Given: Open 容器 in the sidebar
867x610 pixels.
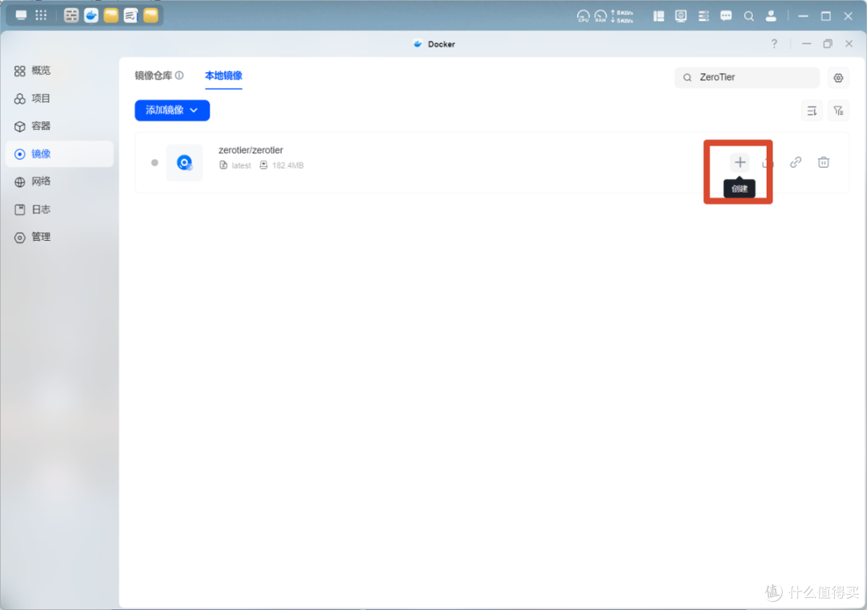Looking at the screenshot, I should pyautogui.click(x=59, y=126).
